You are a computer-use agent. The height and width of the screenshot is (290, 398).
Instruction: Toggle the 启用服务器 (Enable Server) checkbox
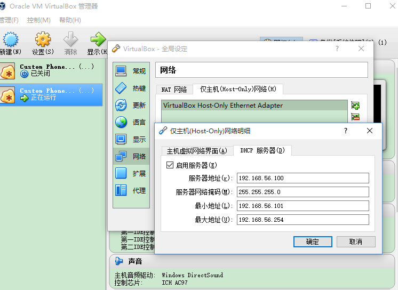click(x=170, y=166)
